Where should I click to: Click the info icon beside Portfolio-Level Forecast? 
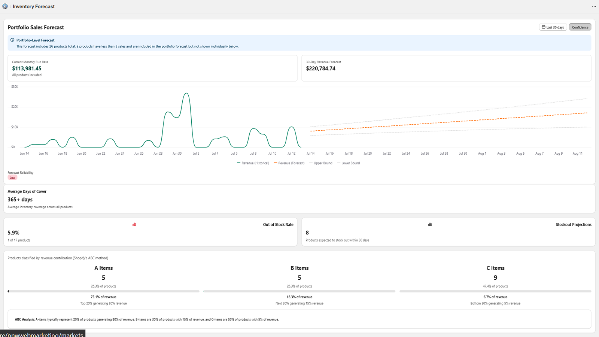coord(12,40)
